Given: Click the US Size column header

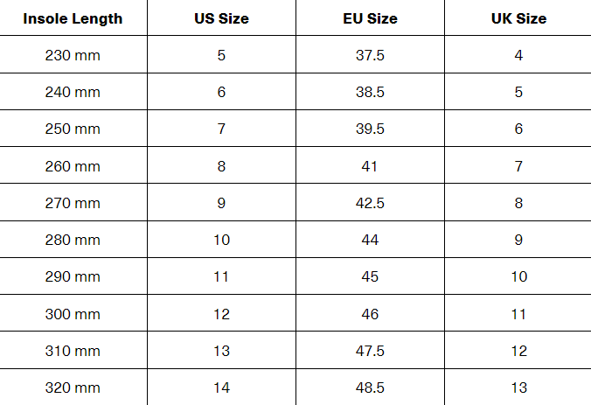Looking at the screenshot, I should point(221,18).
